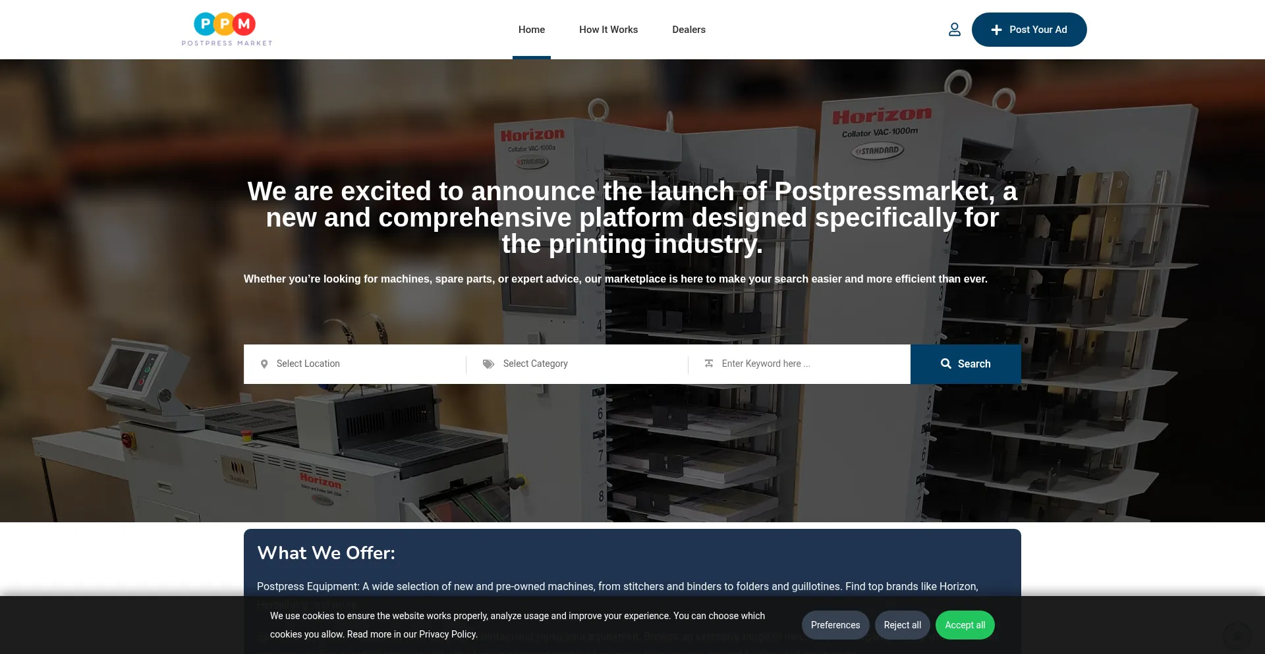Click the magnifier icon in Search
The width and height of the screenshot is (1265, 654).
click(946, 364)
